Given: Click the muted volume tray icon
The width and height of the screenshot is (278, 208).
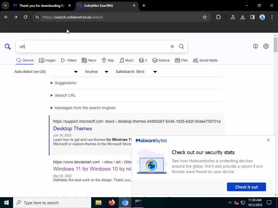Looking at the screenshot, I should 236,203.
